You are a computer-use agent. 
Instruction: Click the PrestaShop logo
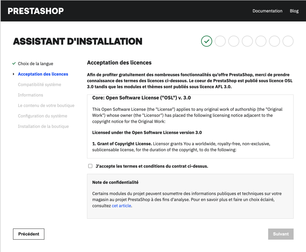pyautogui.click(x=36, y=11)
